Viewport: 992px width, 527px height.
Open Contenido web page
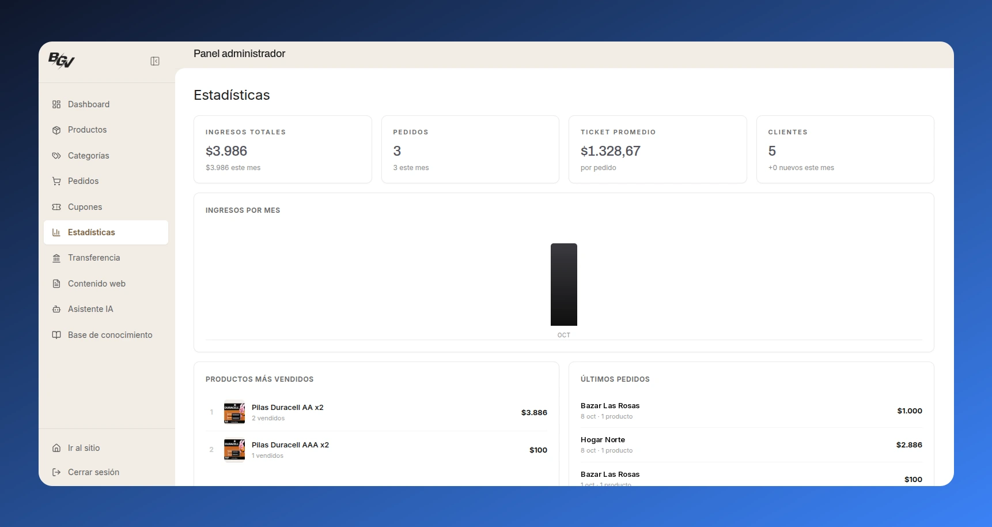106,284
